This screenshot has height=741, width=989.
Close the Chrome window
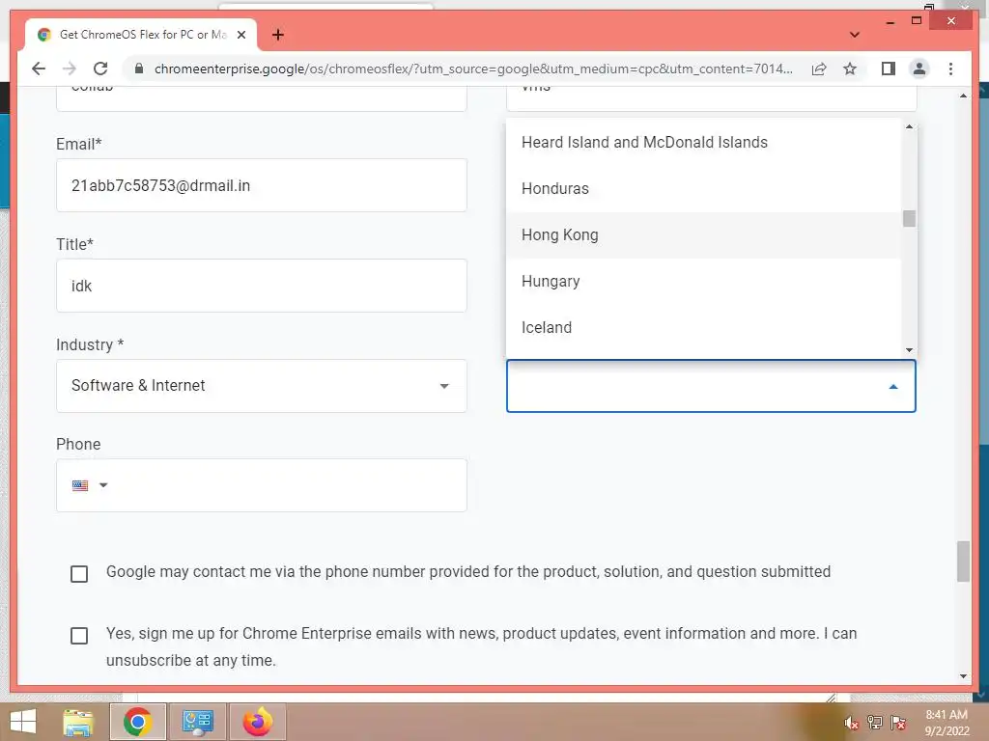(x=951, y=21)
